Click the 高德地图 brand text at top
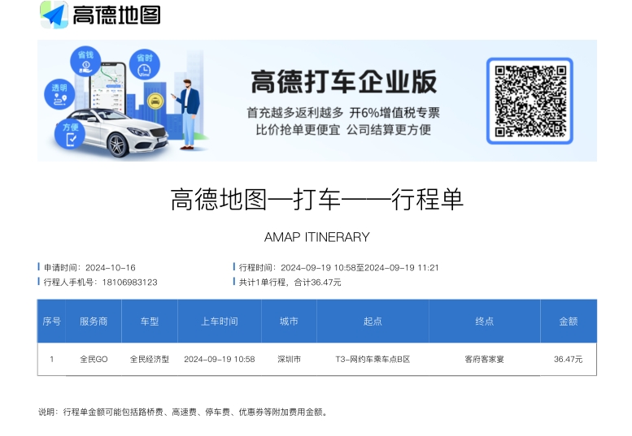Viewport: 632px width, 436px height. (116, 15)
